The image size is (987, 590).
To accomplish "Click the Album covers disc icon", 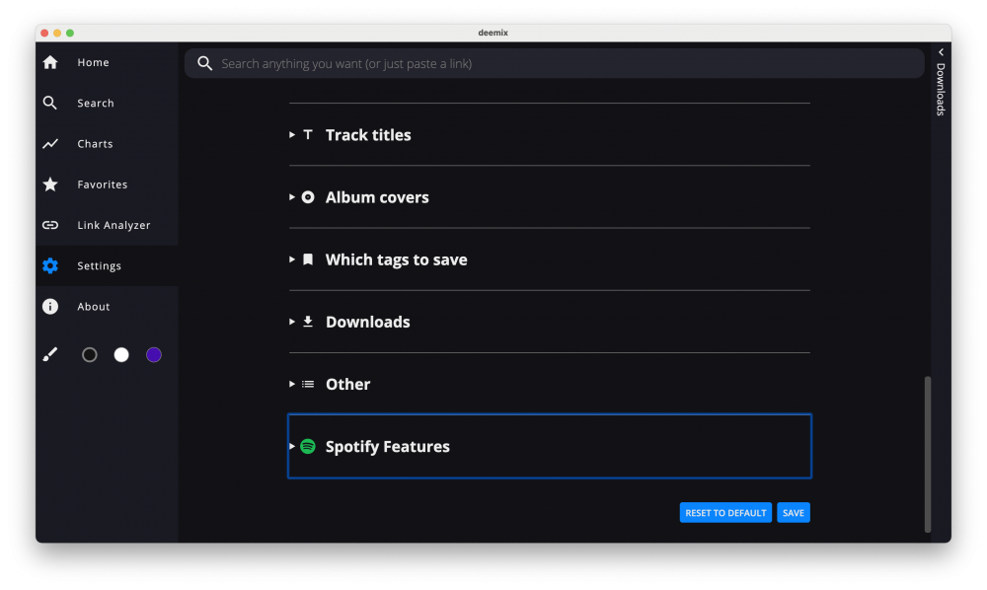I will 308,197.
